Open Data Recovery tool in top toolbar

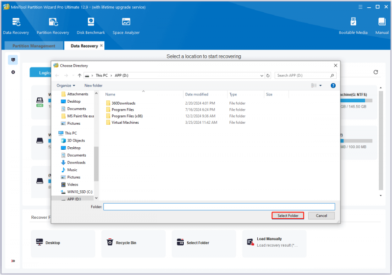[x=16, y=26]
